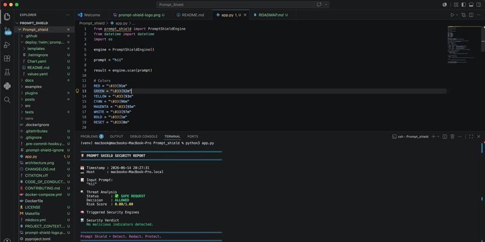Image resolution: width=485 pixels, height=242 pixels.
Task: Switch to the README.md editor tab
Action: tap(193, 15)
